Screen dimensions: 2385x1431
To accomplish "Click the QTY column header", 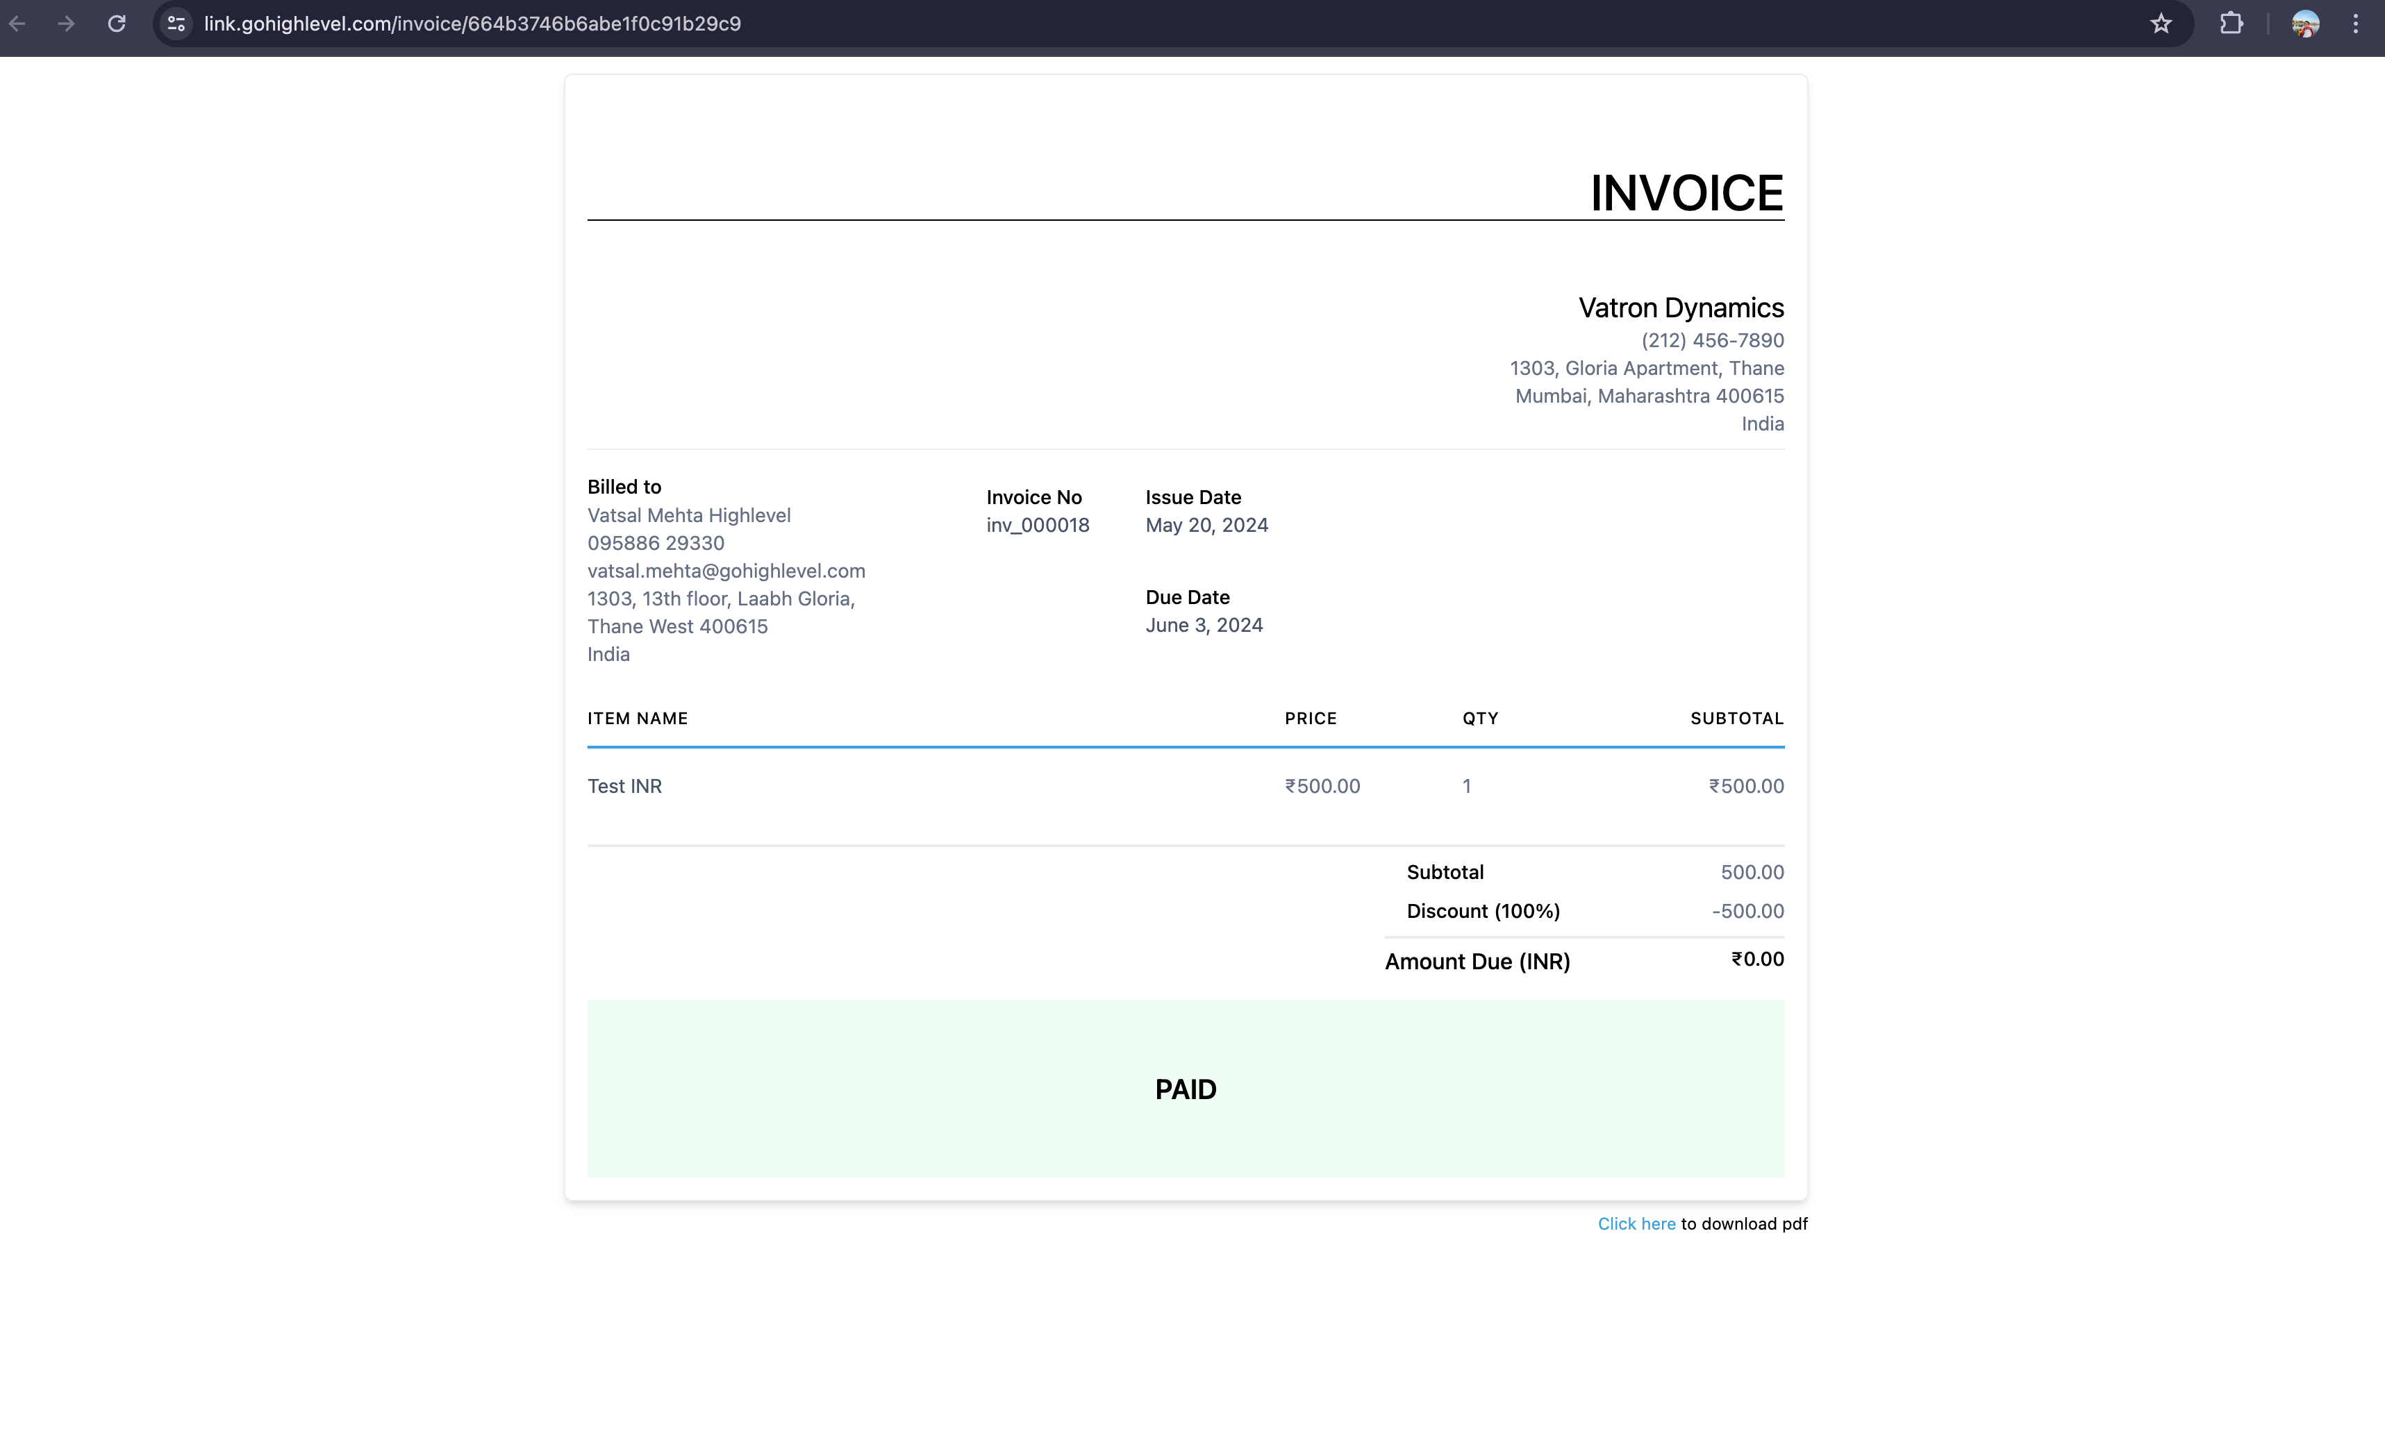I will pos(1480,719).
